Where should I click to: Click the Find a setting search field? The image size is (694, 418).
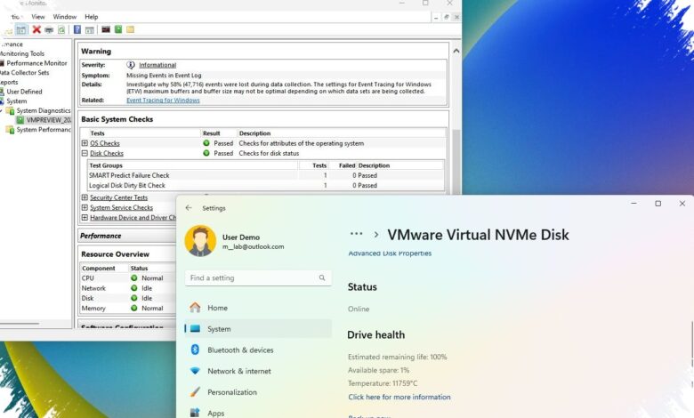pyautogui.click(x=258, y=277)
